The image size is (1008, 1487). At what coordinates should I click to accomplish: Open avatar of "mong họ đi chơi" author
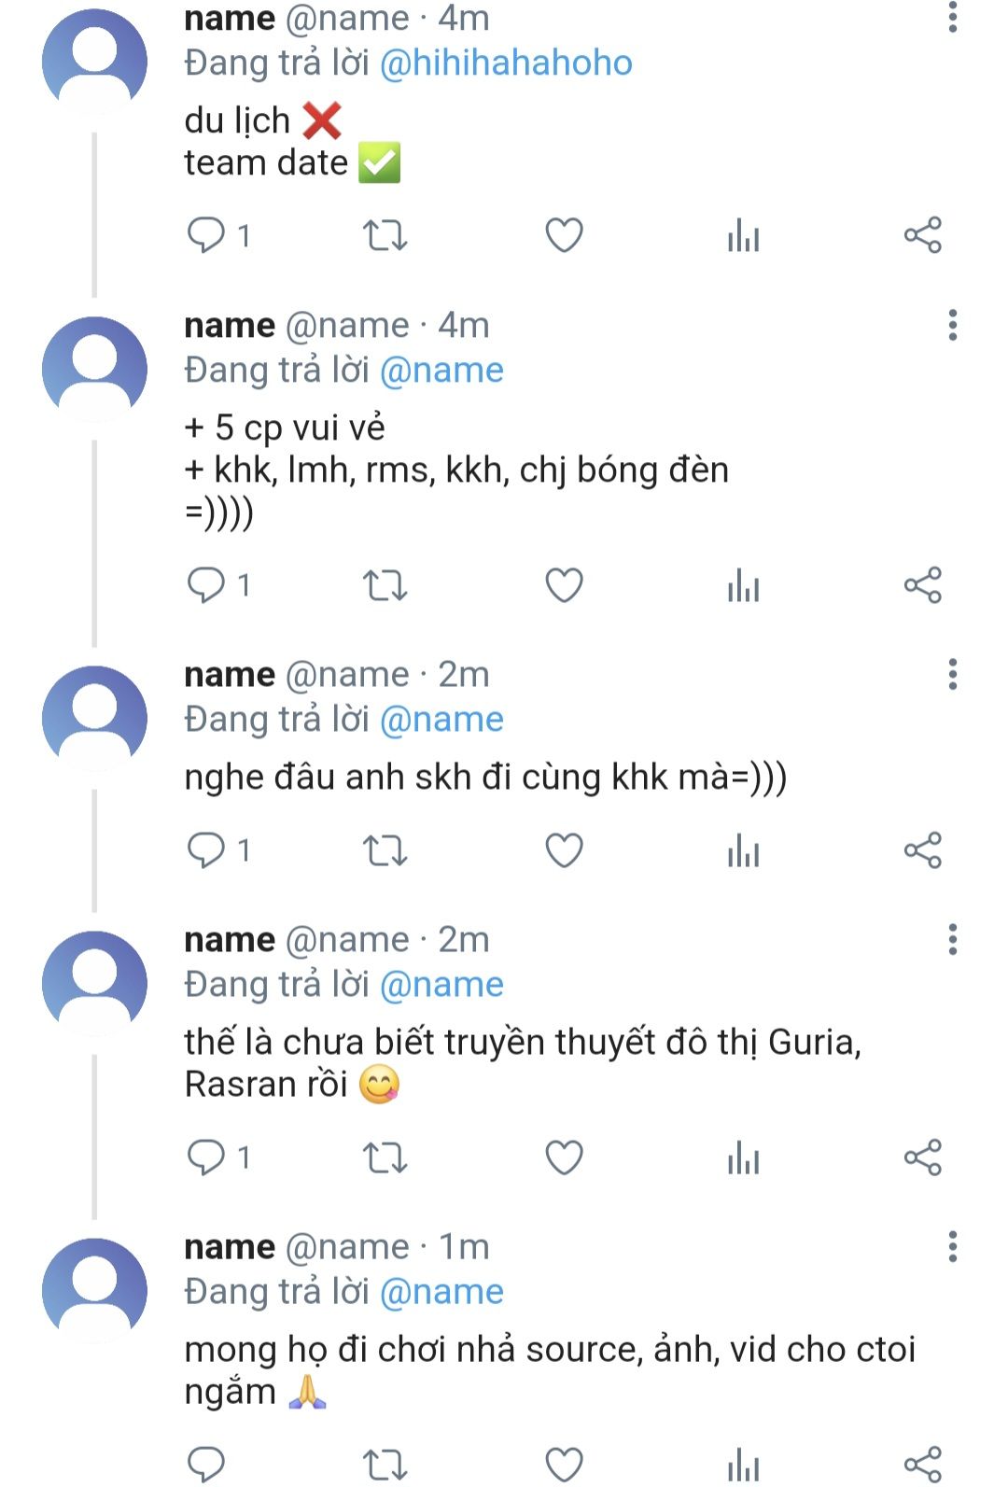point(94,1290)
